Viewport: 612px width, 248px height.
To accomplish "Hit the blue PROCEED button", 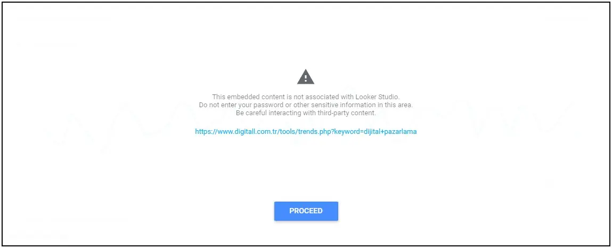I will click(306, 211).
